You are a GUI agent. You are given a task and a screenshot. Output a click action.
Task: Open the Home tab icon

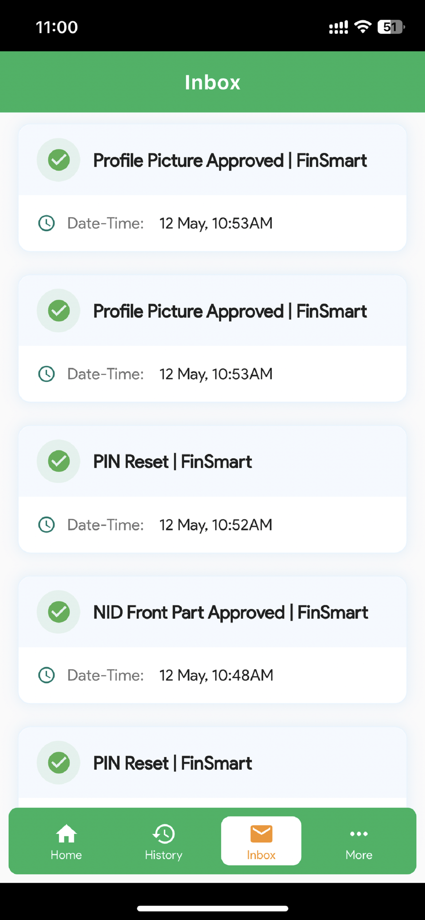click(x=67, y=834)
